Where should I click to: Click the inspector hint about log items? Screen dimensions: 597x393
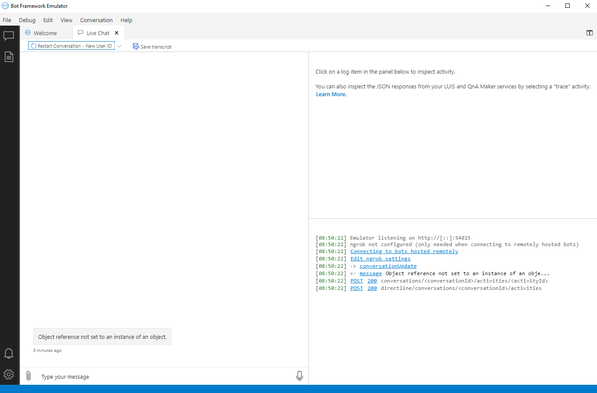(x=385, y=72)
